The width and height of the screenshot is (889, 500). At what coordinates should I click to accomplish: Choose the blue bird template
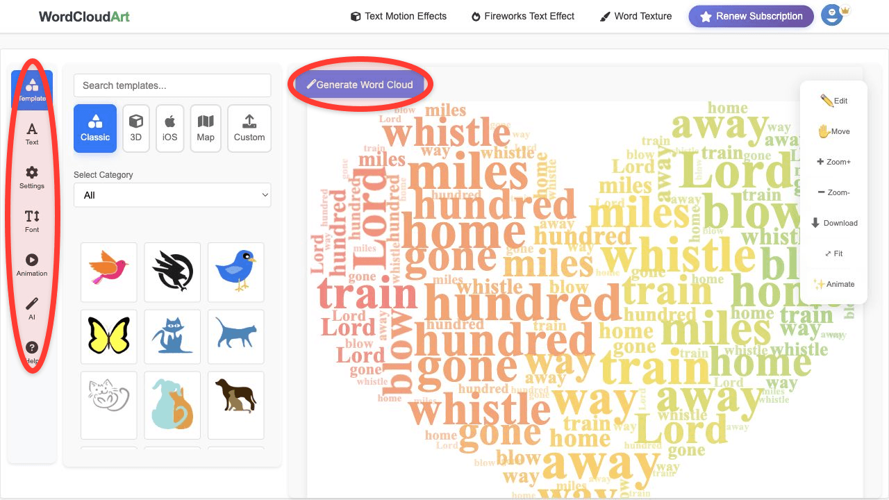(x=236, y=272)
